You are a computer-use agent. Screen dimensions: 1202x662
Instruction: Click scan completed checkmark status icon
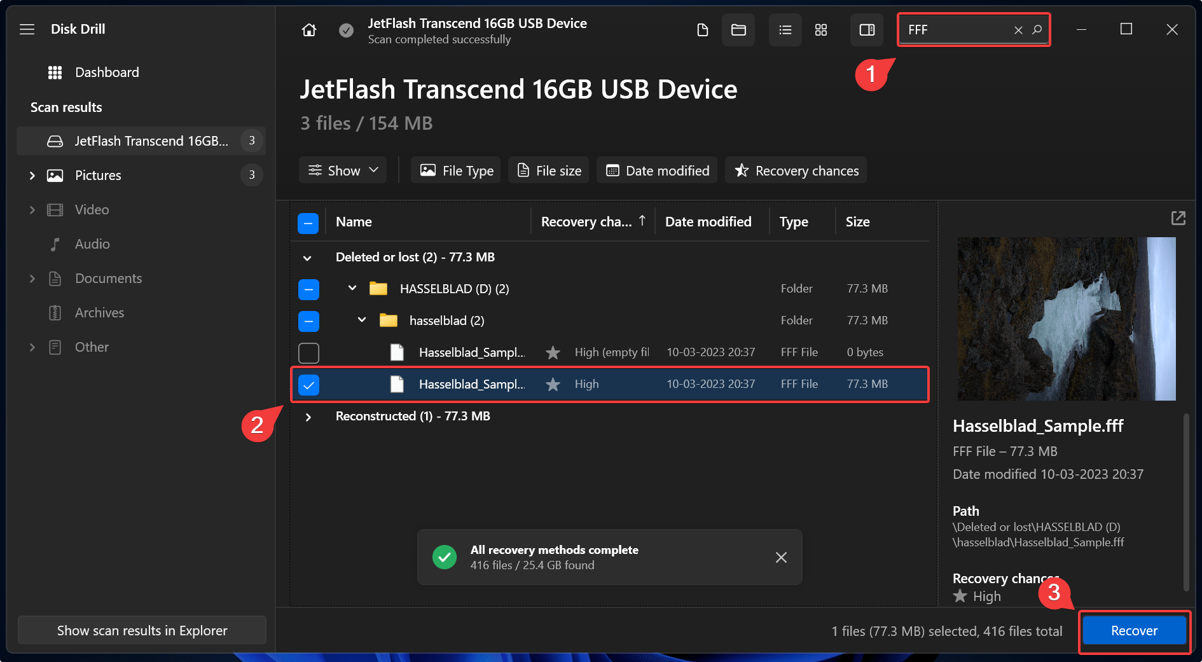(x=346, y=30)
